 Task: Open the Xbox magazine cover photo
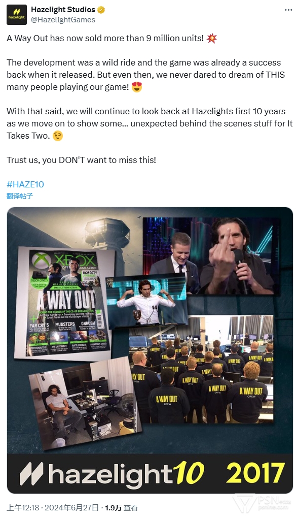(x=65, y=305)
